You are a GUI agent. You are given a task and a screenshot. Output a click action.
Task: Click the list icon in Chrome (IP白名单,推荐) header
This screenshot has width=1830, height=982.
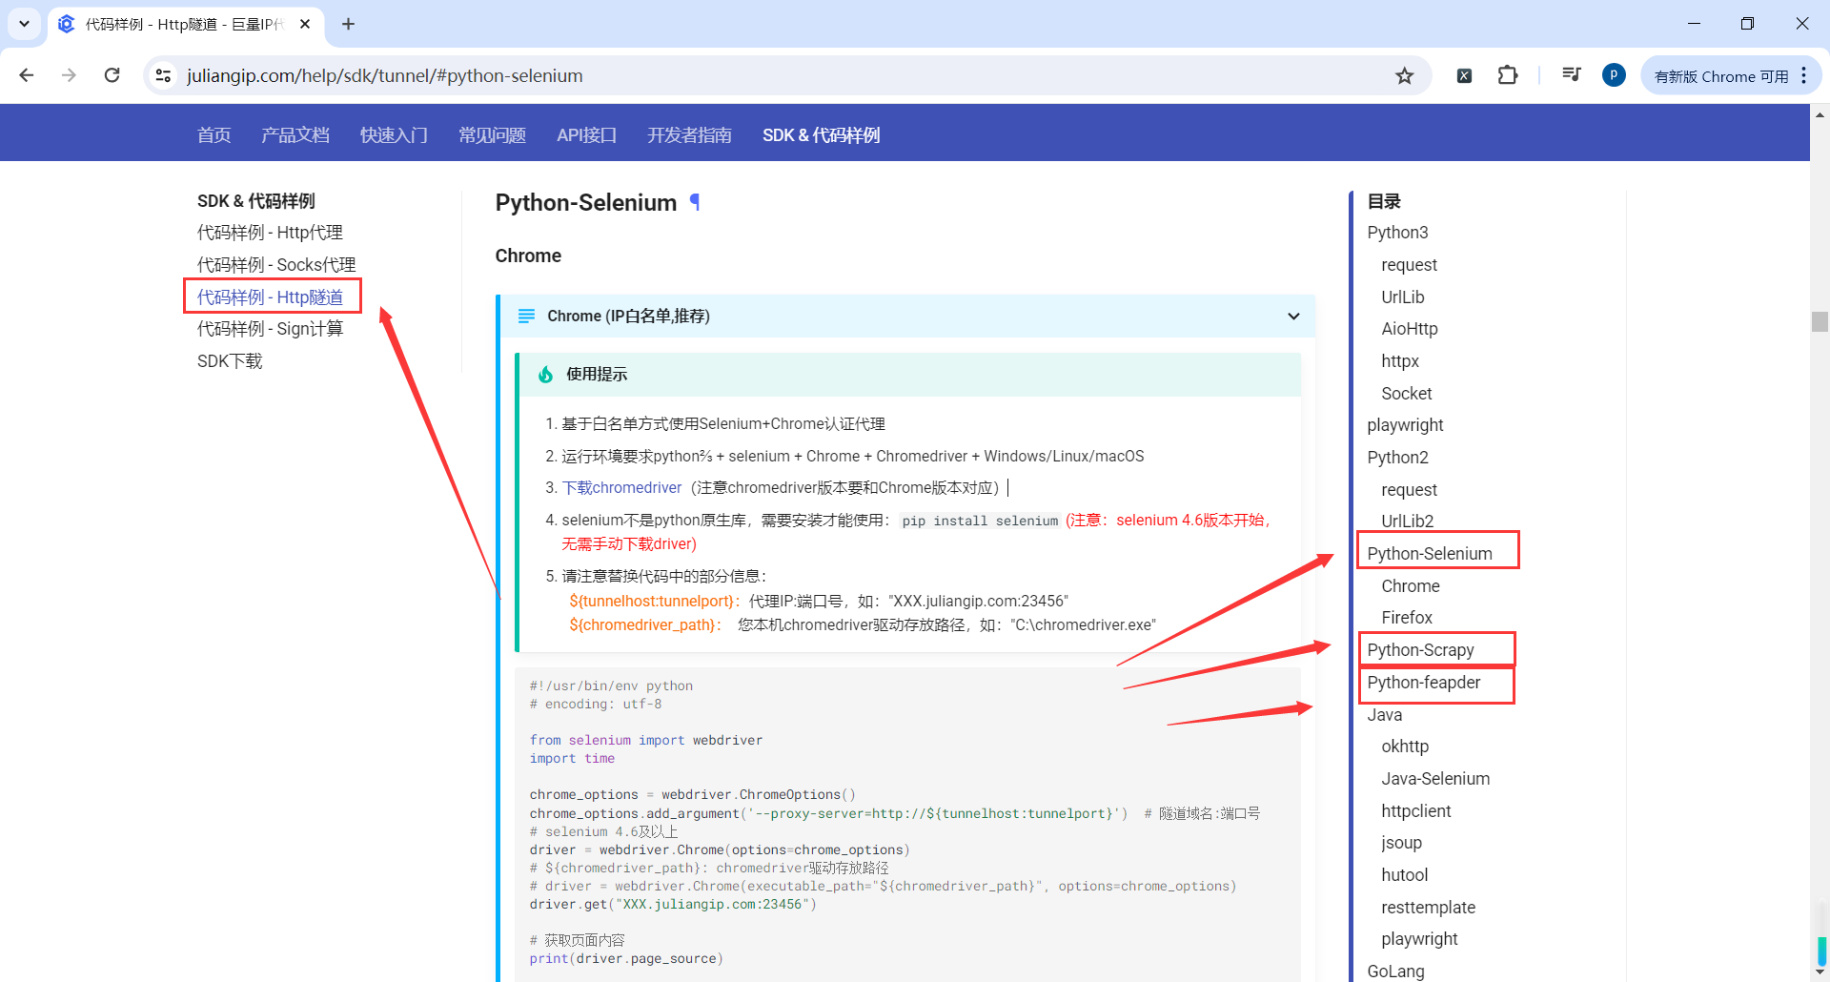point(526,316)
